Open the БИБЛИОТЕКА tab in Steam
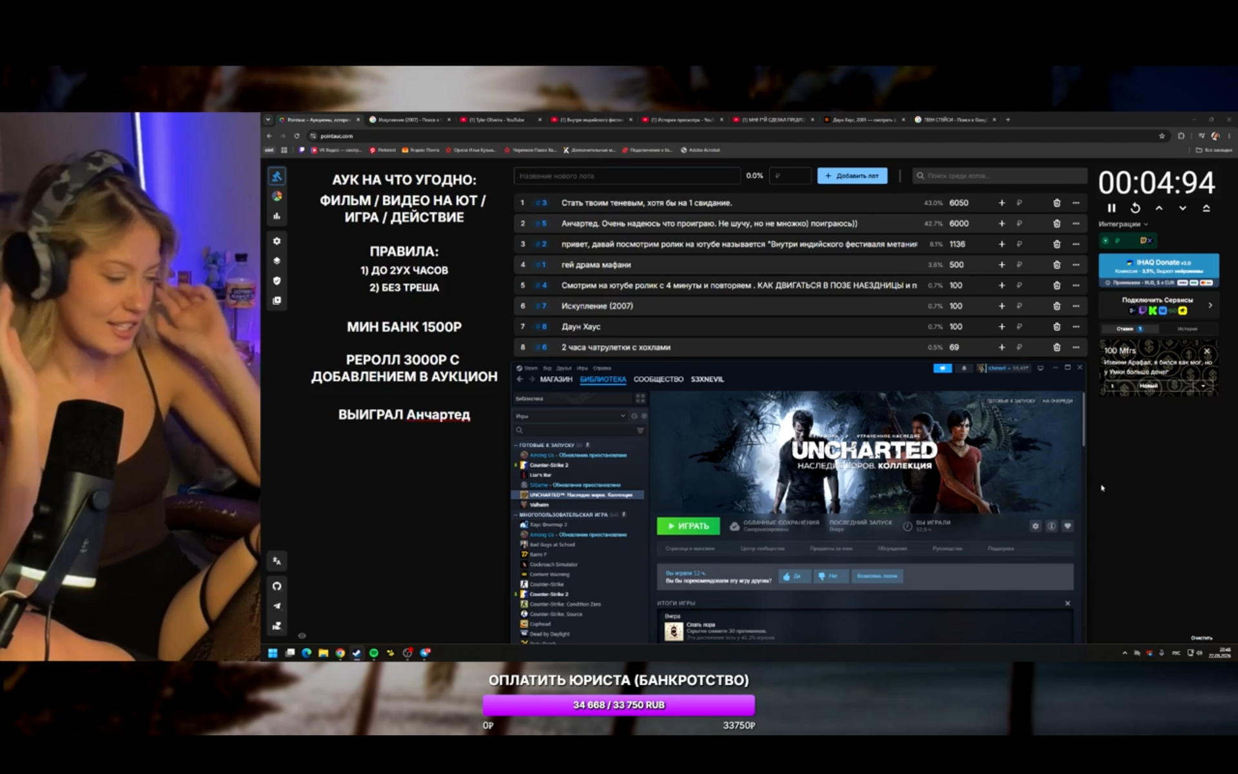This screenshot has width=1238, height=774. point(603,379)
